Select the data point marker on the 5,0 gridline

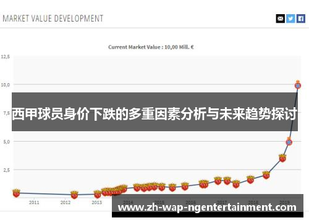pyautogui.click(x=289, y=142)
